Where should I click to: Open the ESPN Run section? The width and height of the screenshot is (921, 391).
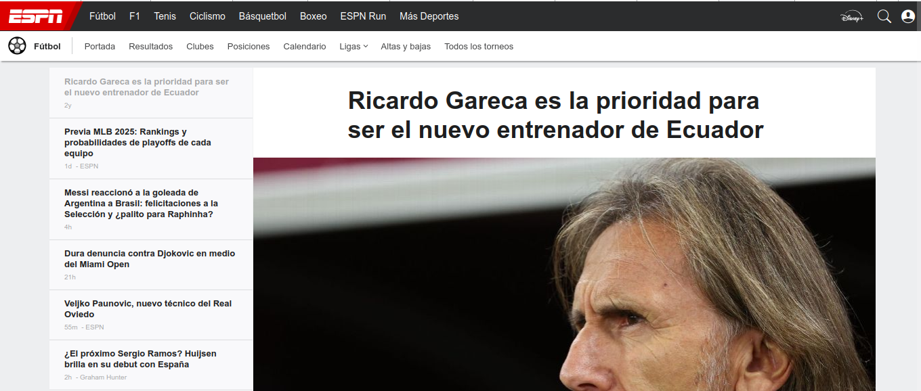(x=363, y=16)
